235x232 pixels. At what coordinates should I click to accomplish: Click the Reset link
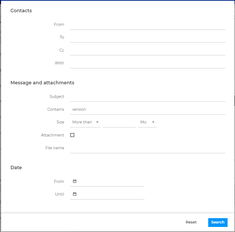pos(191,222)
